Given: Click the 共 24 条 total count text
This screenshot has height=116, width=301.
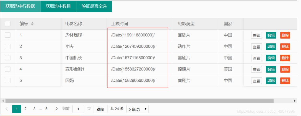Looking at the screenshot, I should (x=117, y=109).
